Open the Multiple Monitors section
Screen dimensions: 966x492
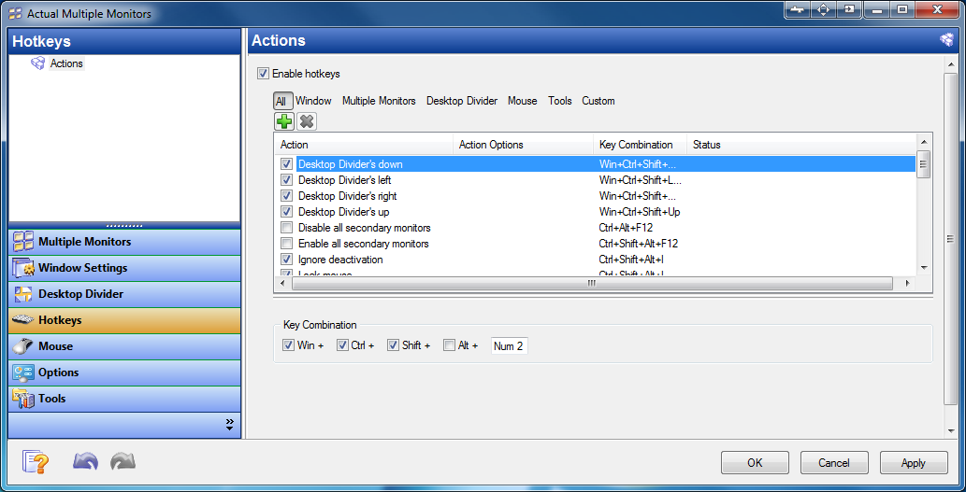pos(124,242)
